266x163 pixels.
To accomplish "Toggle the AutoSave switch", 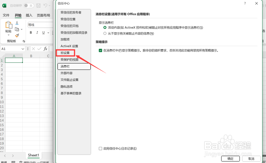I will [29, 6].
